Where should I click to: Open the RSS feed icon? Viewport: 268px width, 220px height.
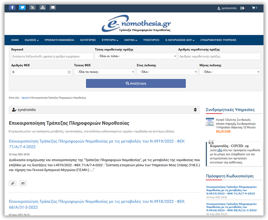click(32, 8)
